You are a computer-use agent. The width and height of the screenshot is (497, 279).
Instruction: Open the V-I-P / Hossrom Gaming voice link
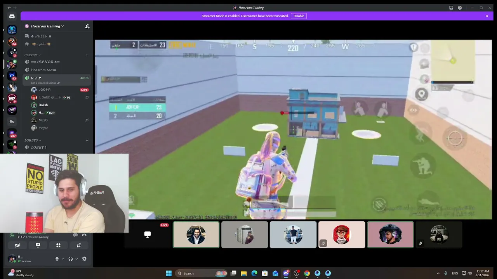(x=33, y=237)
